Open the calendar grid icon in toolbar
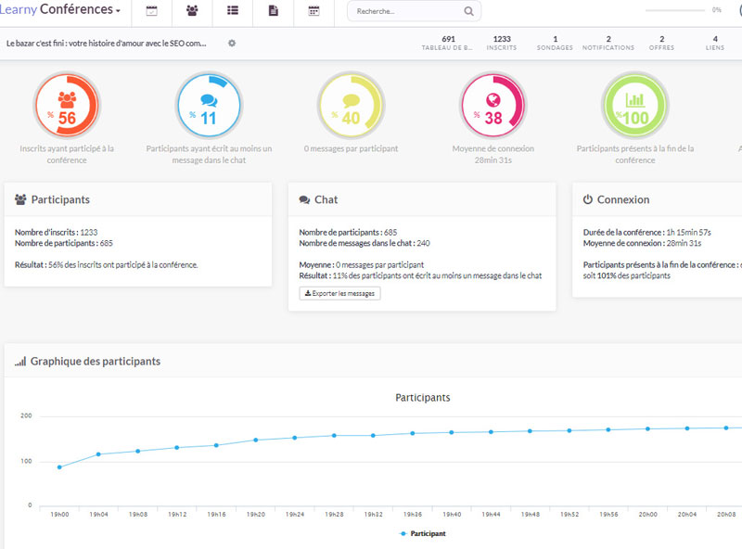 tap(313, 11)
